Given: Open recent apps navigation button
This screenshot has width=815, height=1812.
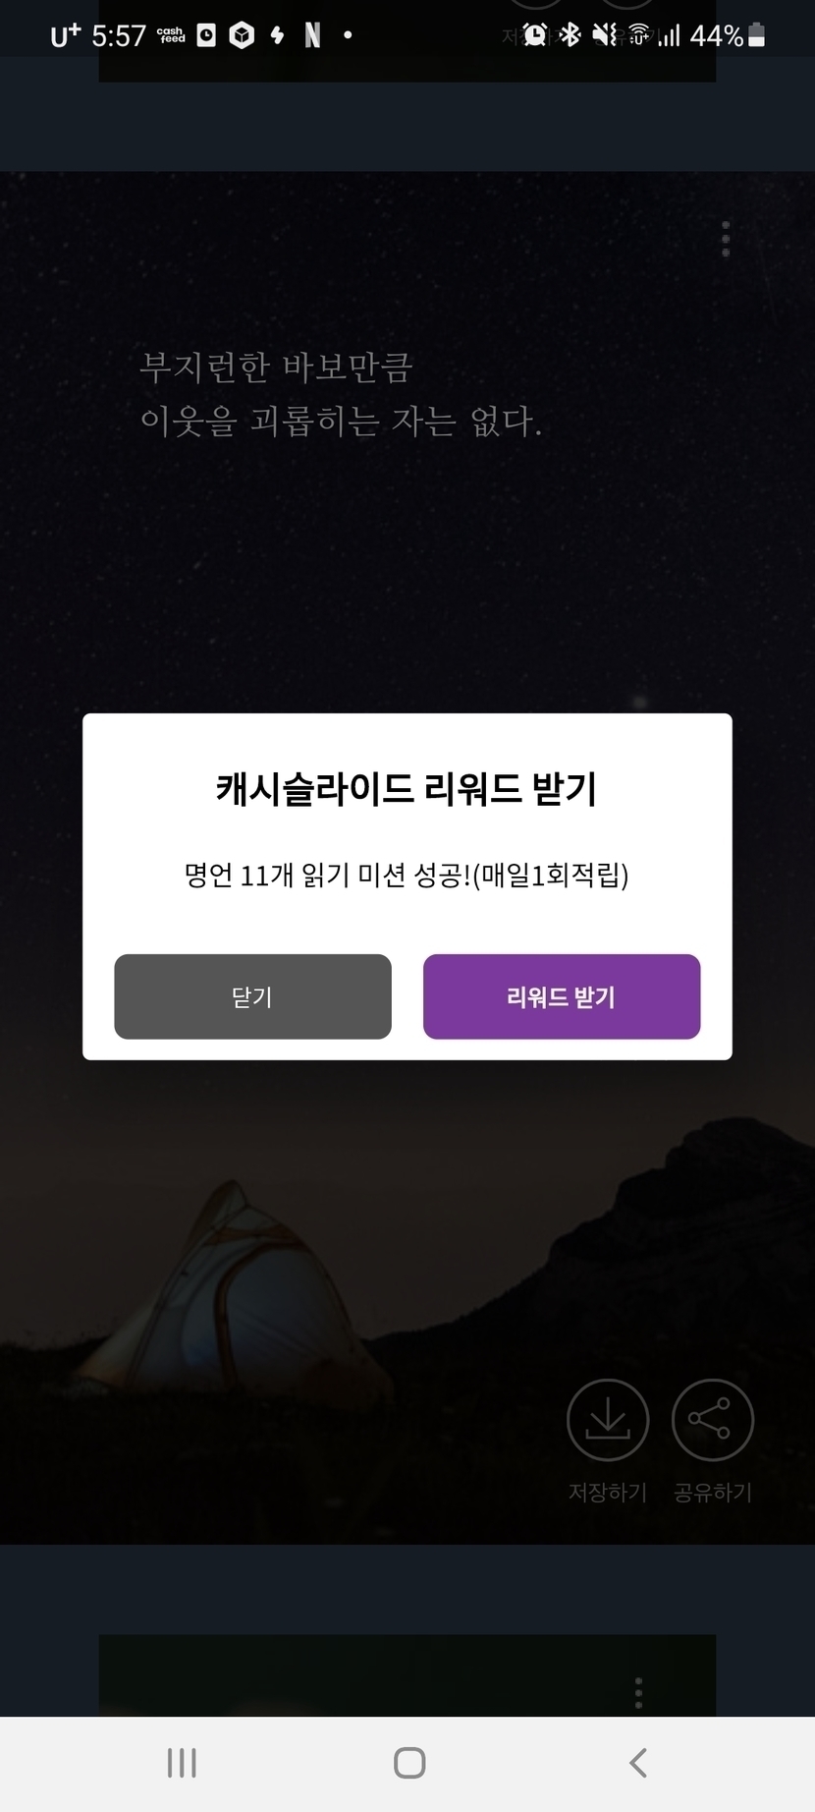Looking at the screenshot, I should click(182, 1763).
